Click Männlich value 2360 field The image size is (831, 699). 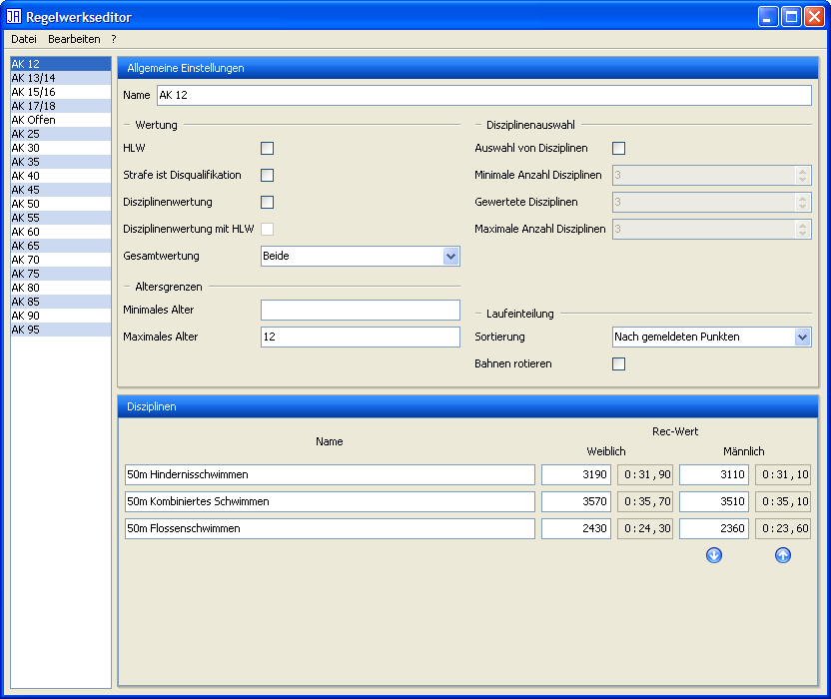tap(714, 529)
